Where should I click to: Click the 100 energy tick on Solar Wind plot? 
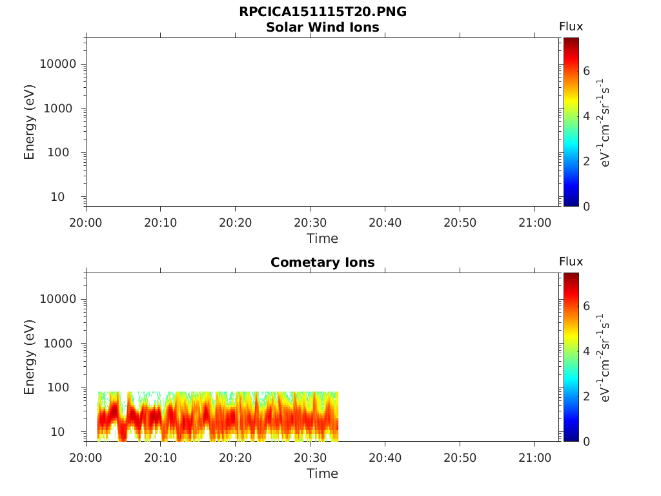coord(58,152)
